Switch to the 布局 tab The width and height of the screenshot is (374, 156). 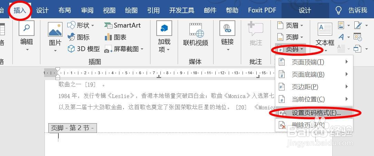(65, 10)
